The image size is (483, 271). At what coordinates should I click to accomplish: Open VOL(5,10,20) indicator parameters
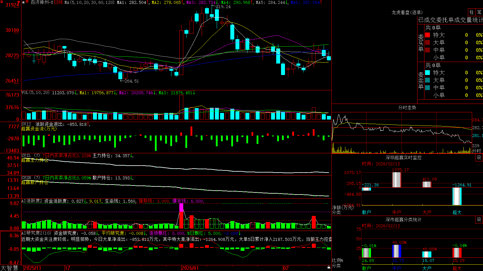35,93
